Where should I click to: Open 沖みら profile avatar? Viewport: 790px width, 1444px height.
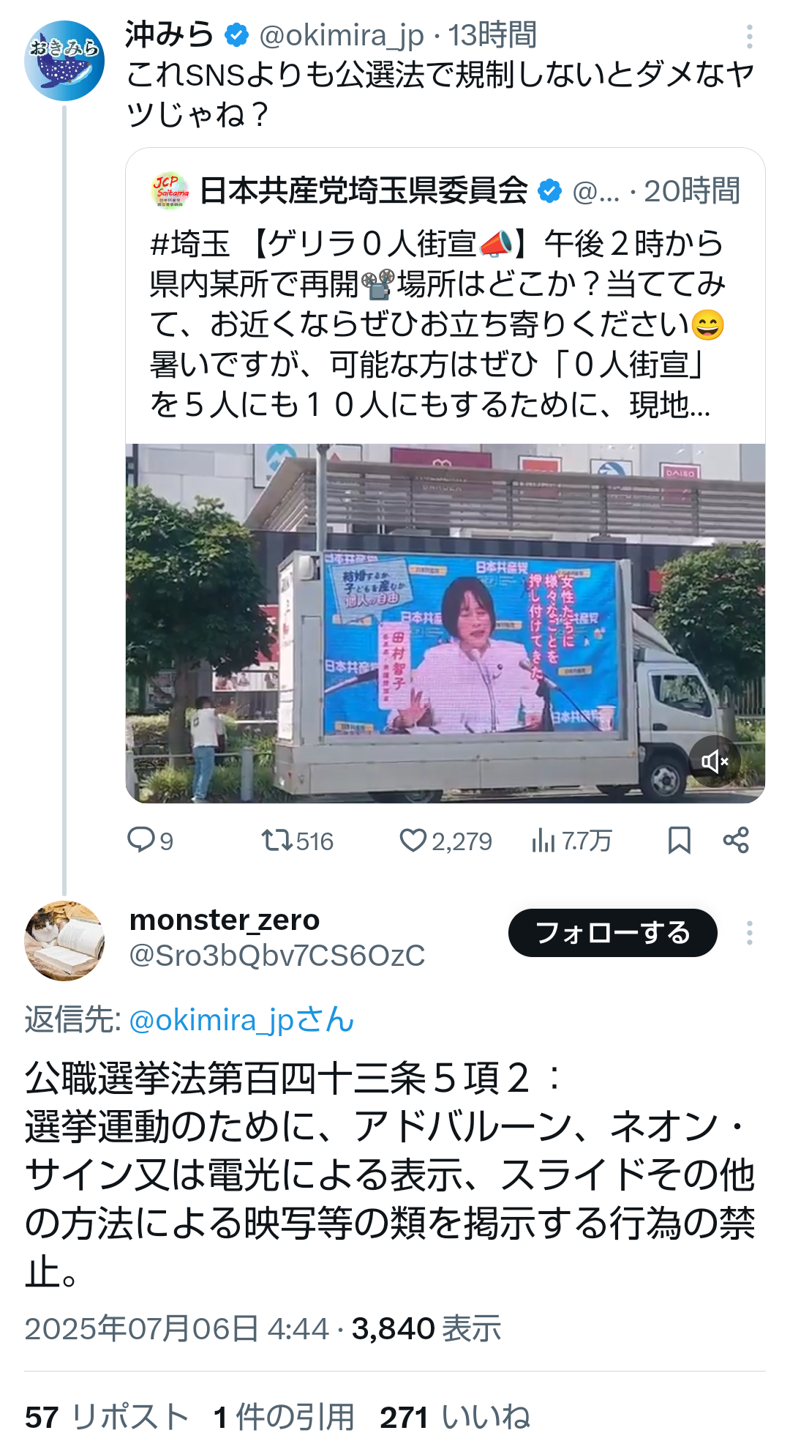click(x=64, y=61)
